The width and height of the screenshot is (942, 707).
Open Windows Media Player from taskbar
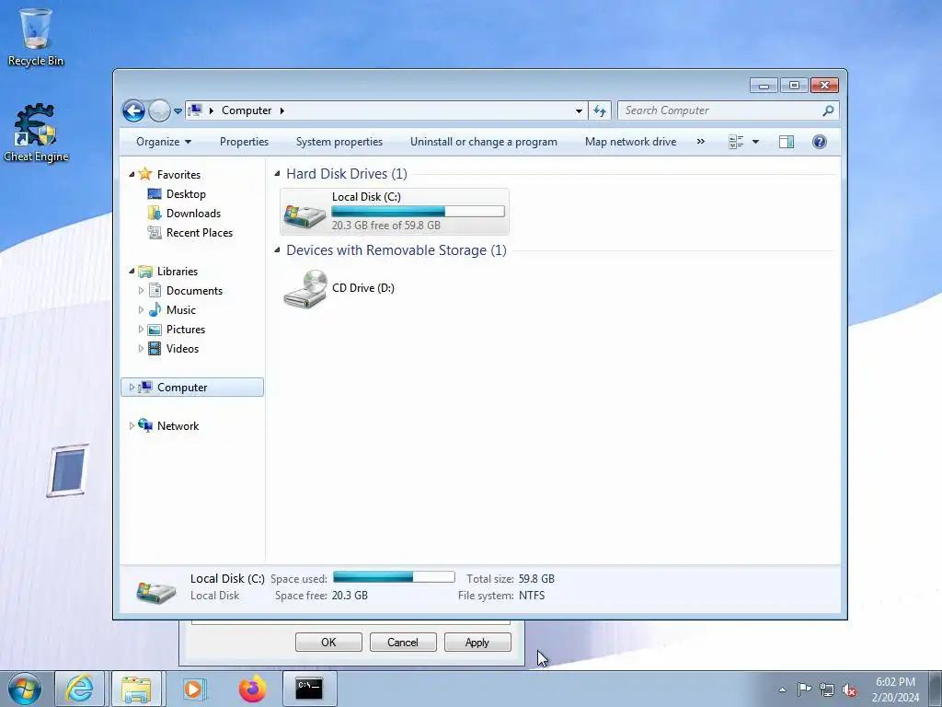tap(193, 689)
